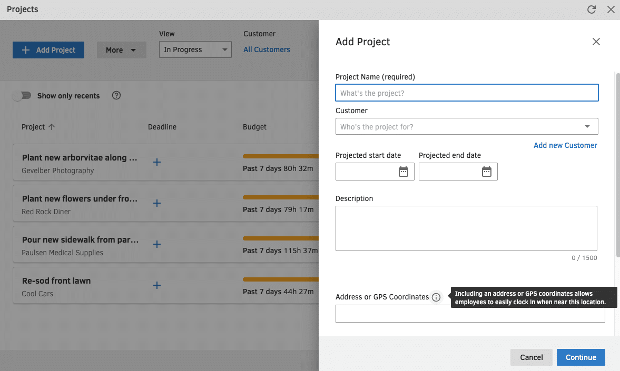Screen dimensions: 620x371
Task: Open the projected end date calendar
Action: click(x=486, y=172)
